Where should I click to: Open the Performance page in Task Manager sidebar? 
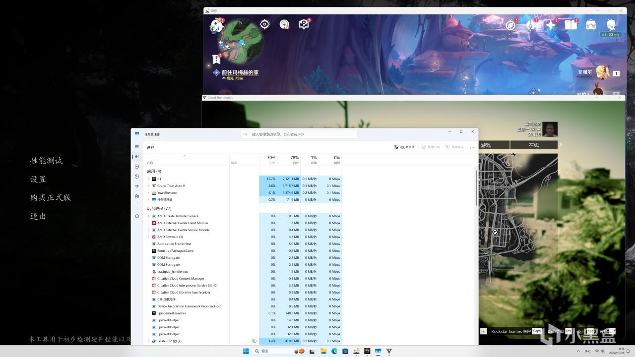tap(137, 167)
